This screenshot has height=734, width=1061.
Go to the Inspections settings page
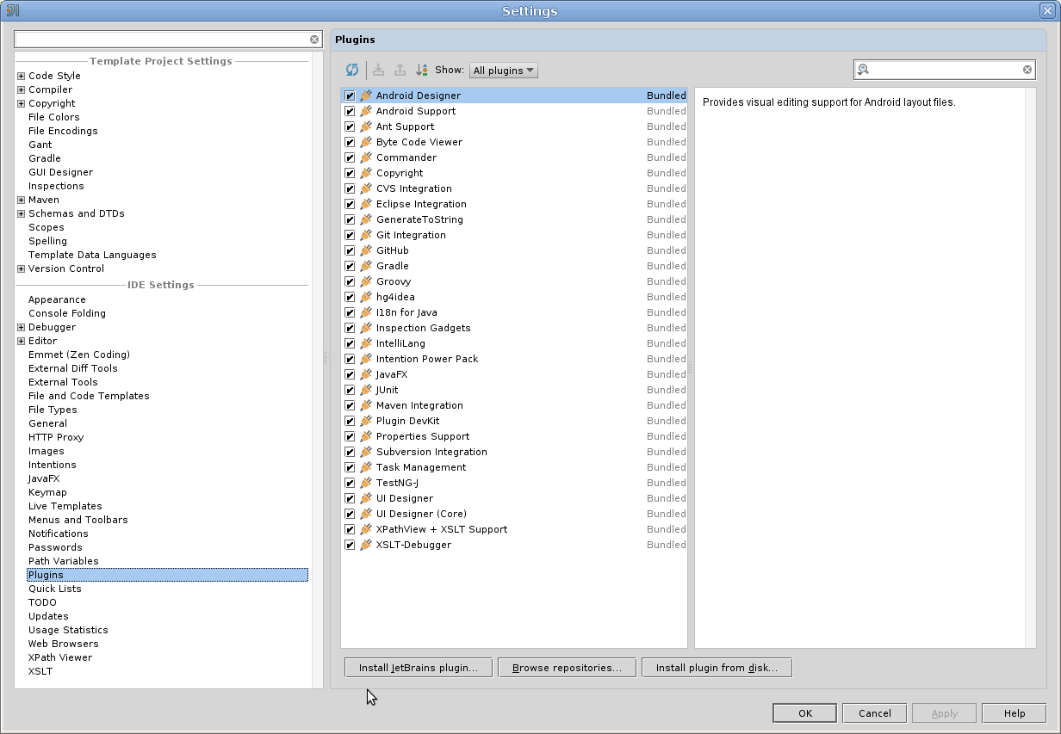pyautogui.click(x=56, y=186)
